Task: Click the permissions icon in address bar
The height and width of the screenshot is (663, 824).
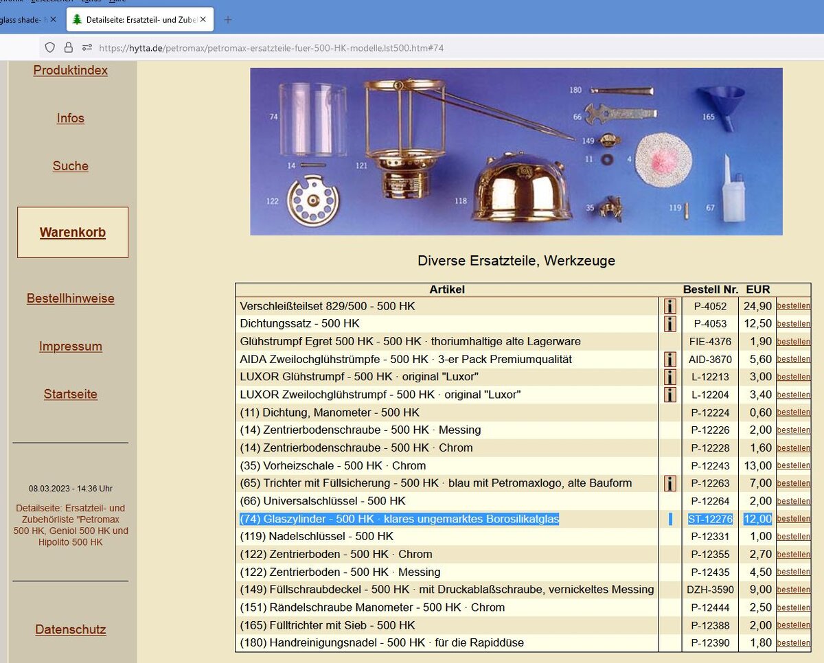Action: (x=87, y=47)
